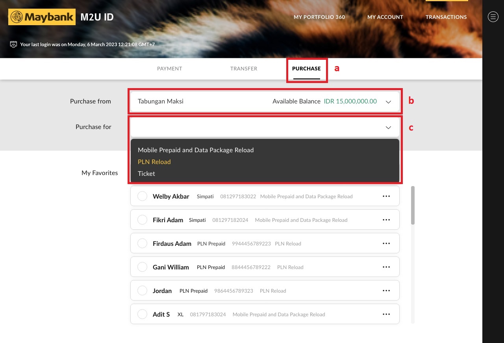504x343 pixels.
Task: Select the Purchase tab
Action: [x=306, y=68]
